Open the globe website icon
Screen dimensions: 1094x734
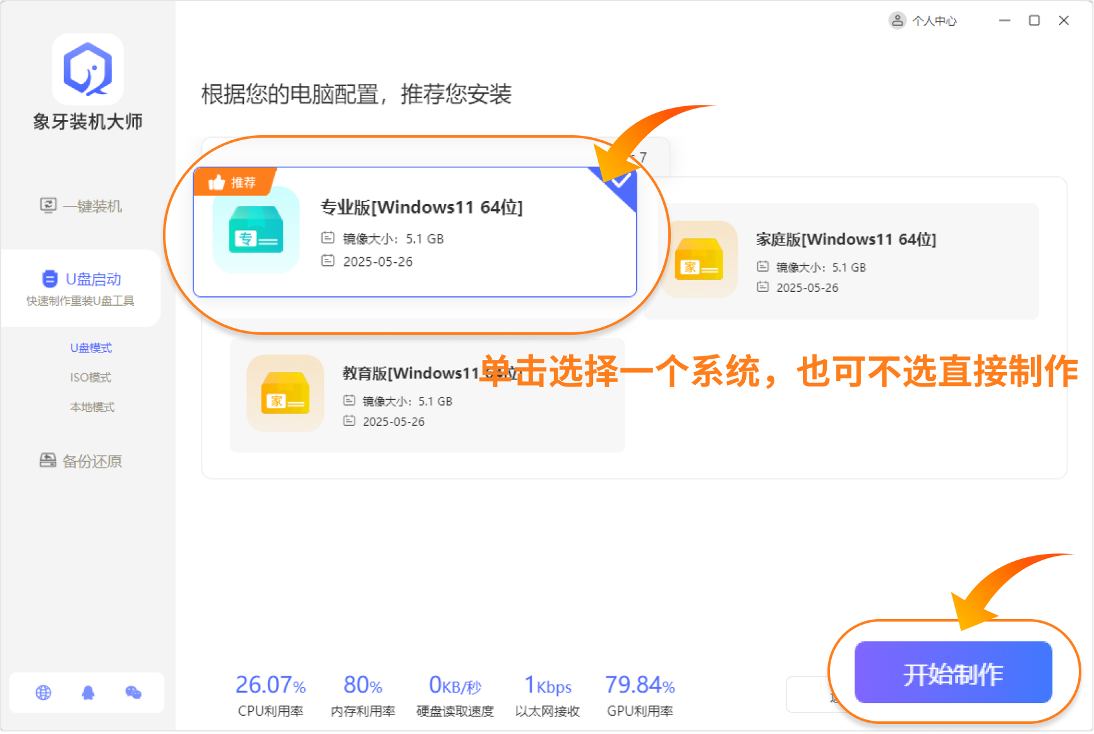pyautogui.click(x=43, y=693)
